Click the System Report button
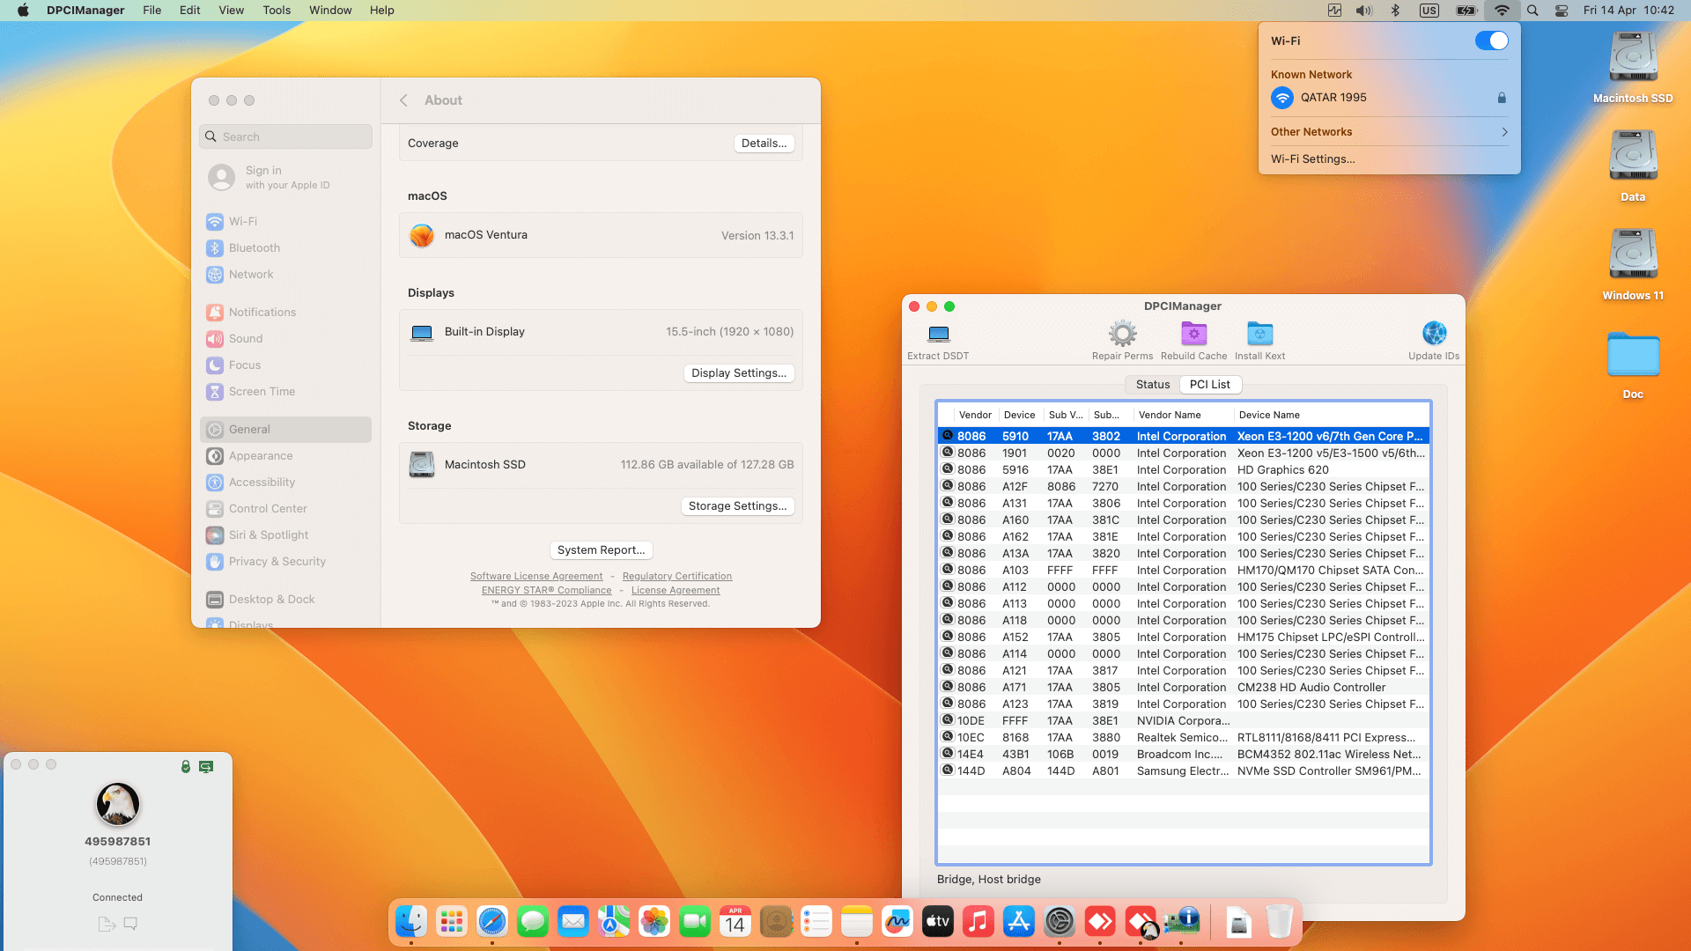 point(601,550)
